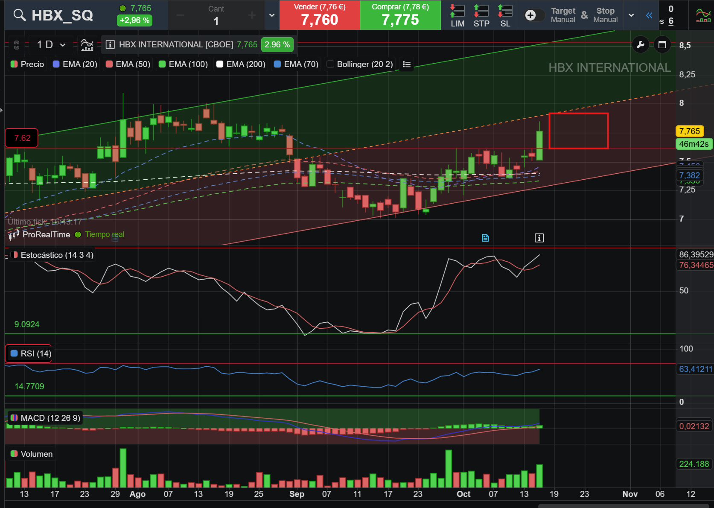Open the RSI (14) indicator label
The image size is (714, 508).
31,353
